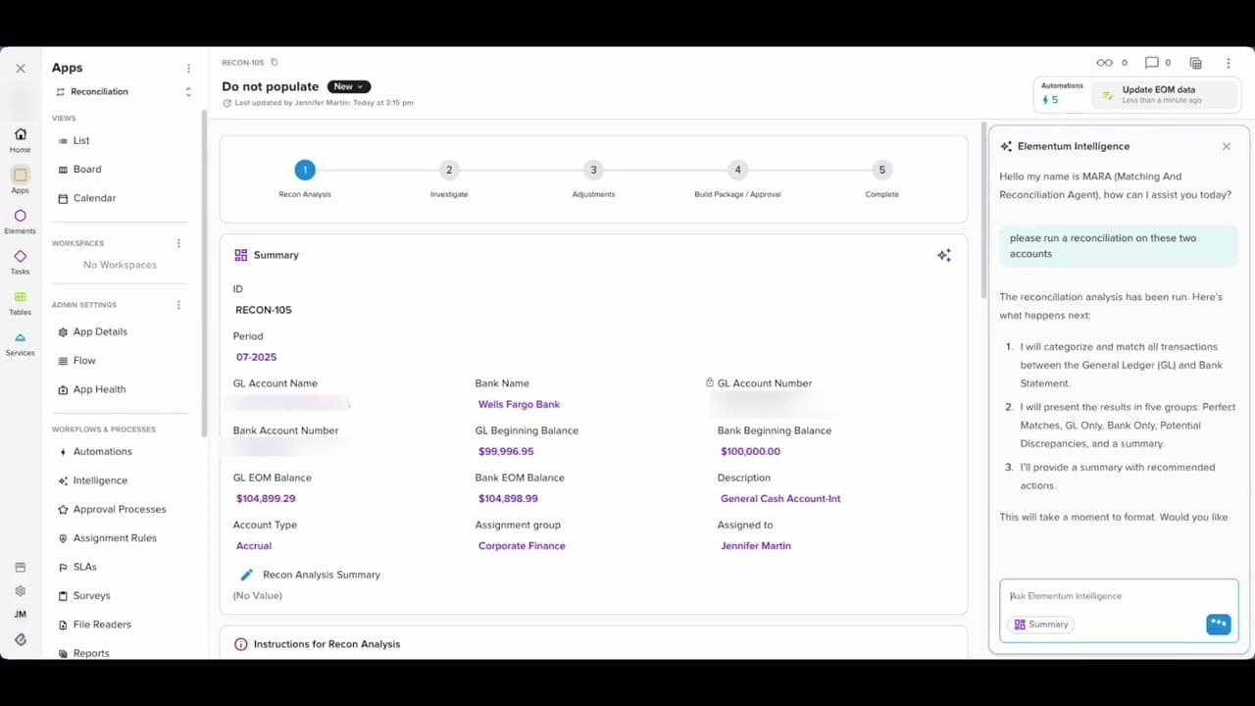Open Elements from the left rail
Viewport: 1255px width, 706px height.
coord(20,217)
